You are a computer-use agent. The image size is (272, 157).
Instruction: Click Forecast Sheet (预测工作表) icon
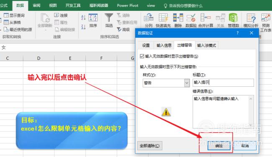(x=266, y=18)
